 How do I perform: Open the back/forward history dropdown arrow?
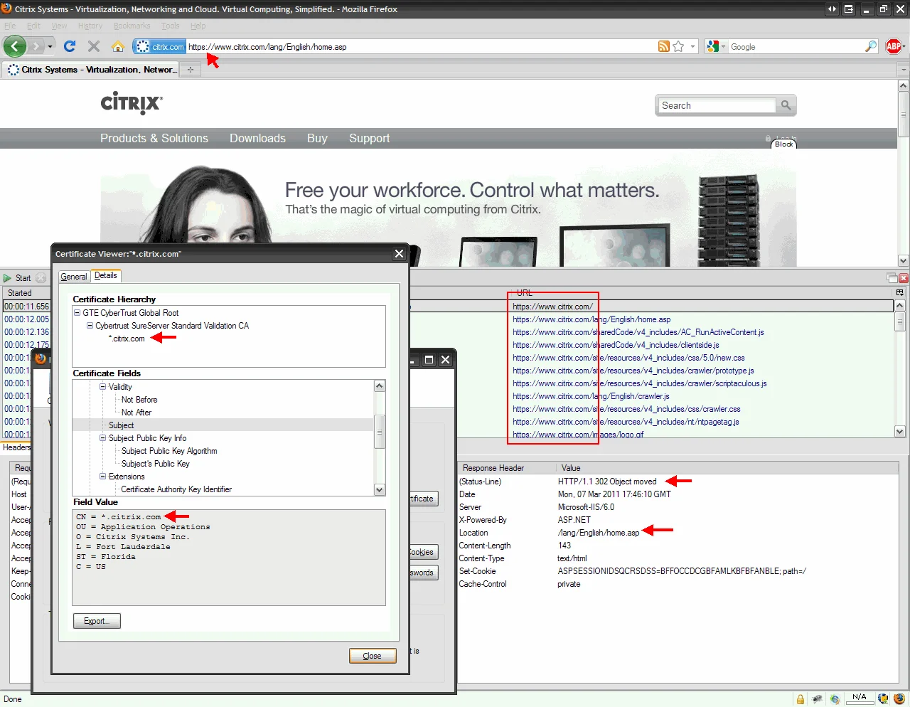click(x=50, y=47)
